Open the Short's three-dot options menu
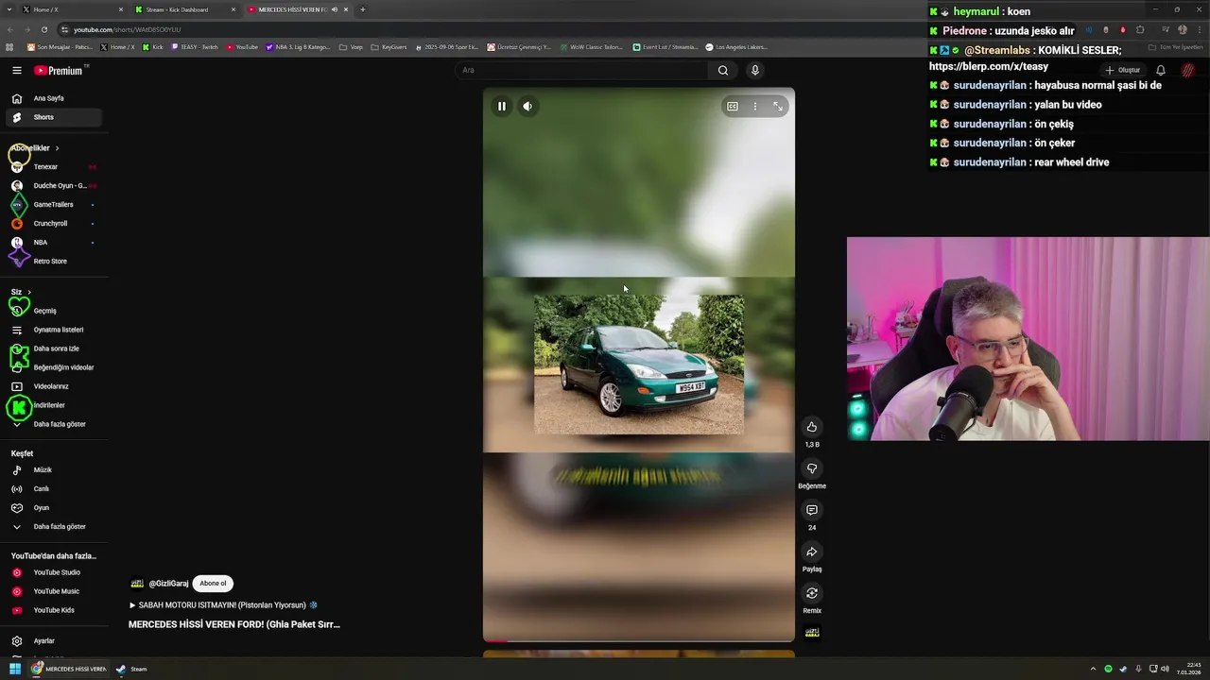This screenshot has width=1210, height=680. tap(754, 106)
